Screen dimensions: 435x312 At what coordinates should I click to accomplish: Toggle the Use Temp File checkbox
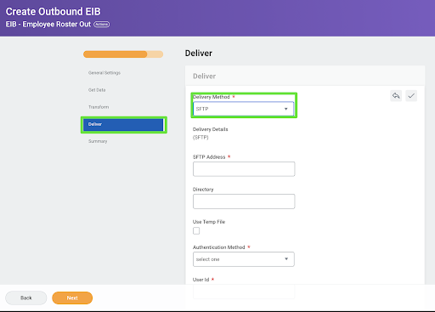coord(196,230)
